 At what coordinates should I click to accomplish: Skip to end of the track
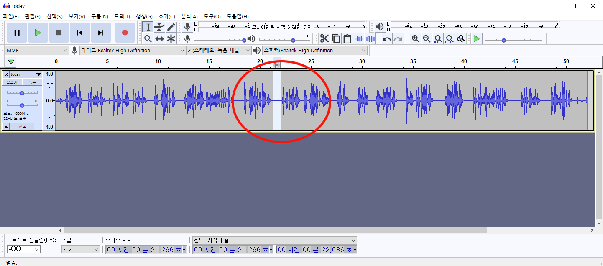point(101,33)
